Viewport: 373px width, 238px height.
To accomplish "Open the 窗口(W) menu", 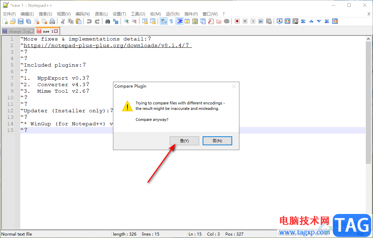I will (210, 14).
